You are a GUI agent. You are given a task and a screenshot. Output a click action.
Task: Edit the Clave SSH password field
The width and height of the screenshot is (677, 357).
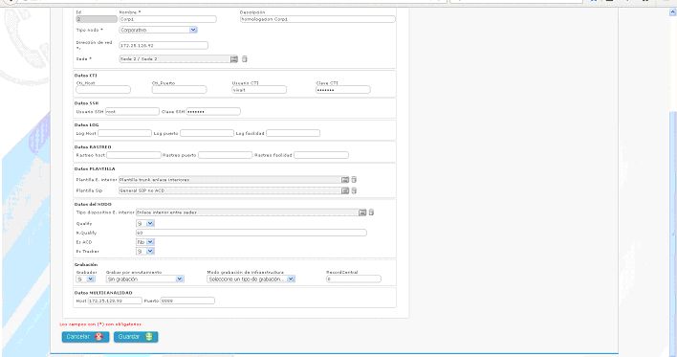213,112
